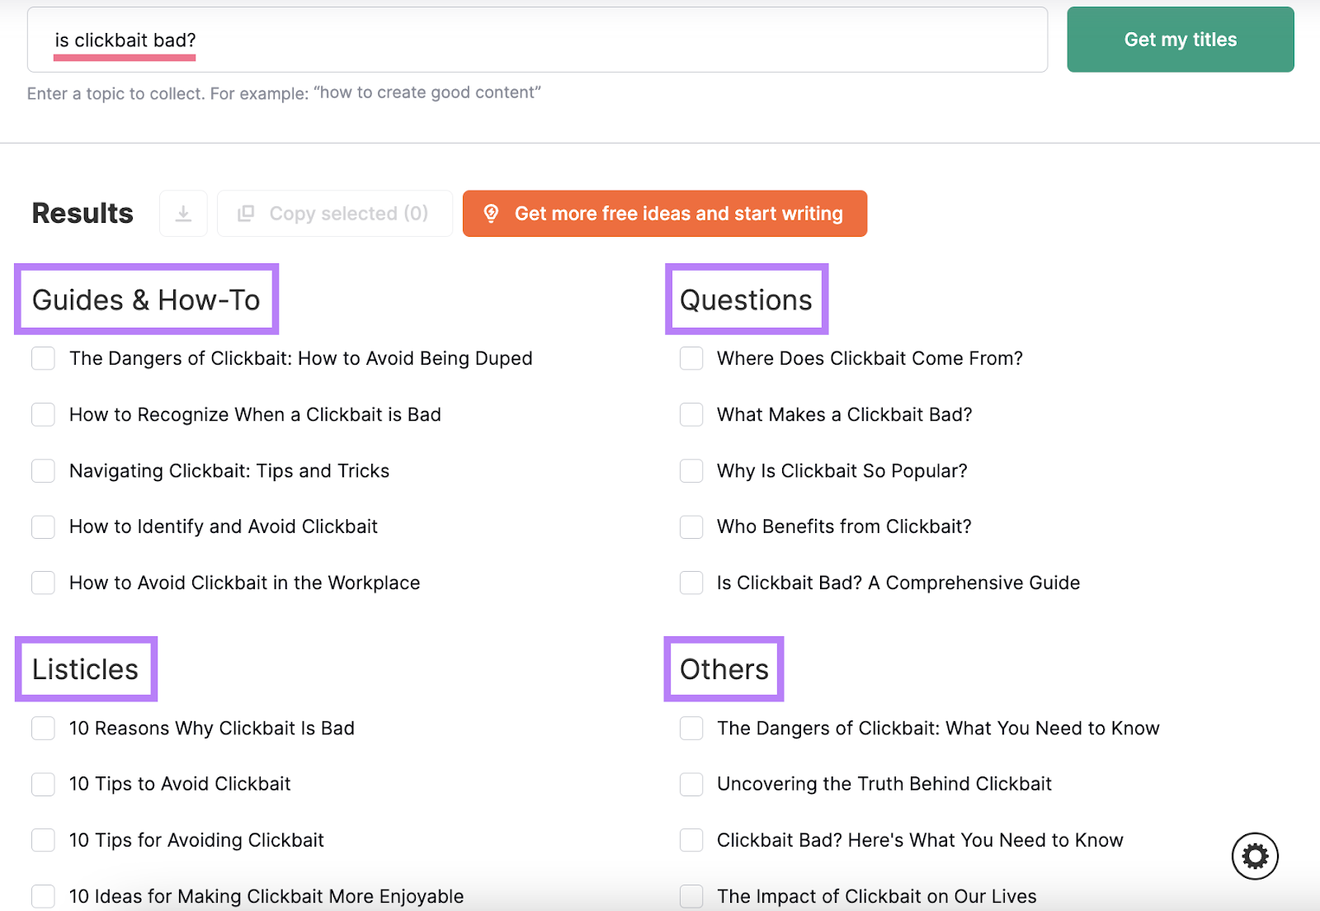This screenshot has width=1320, height=911.
Task: Click Get more free ideas and start writing
Action: [x=665, y=214]
